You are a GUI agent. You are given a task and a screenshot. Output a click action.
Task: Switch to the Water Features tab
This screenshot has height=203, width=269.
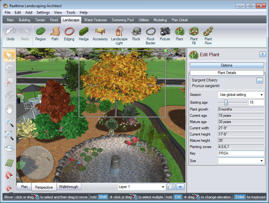[95, 20]
